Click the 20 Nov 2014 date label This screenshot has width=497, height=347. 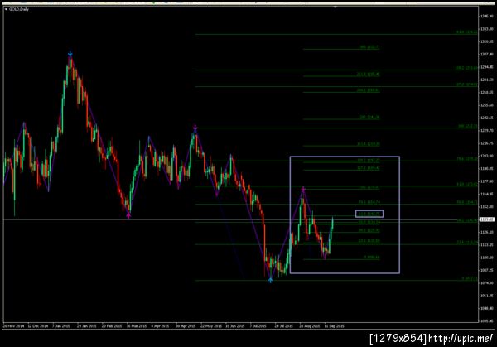pyautogui.click(x=13, y=325)
